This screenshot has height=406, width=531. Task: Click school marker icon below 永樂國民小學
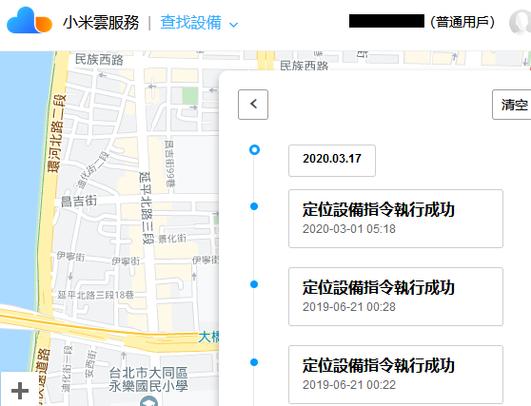(148, 401)
